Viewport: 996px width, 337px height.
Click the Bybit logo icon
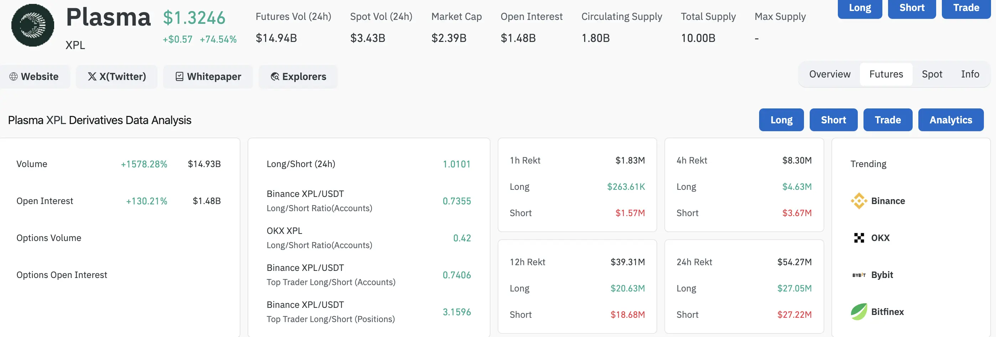pyautogui.click(x=859, y=275)
